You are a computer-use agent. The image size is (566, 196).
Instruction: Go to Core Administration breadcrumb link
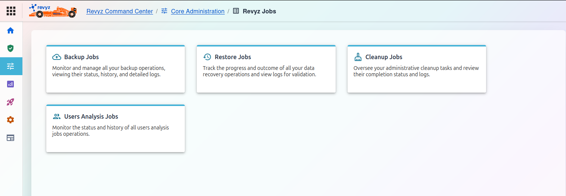[198, 11]
